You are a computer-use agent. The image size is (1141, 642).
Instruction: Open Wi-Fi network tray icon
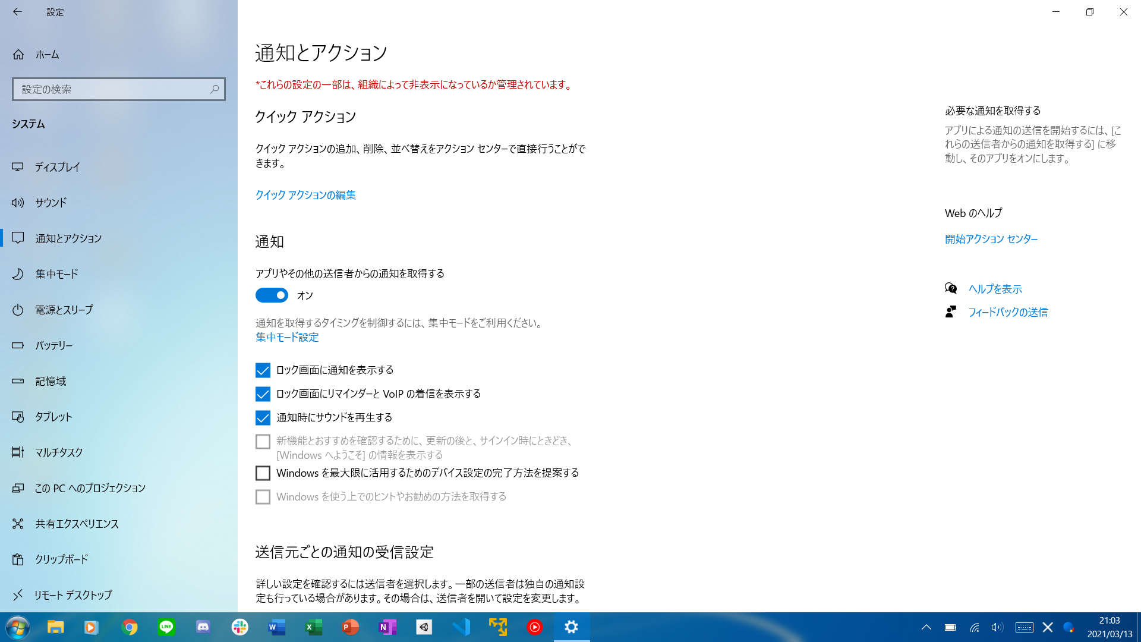click(974, 627)
